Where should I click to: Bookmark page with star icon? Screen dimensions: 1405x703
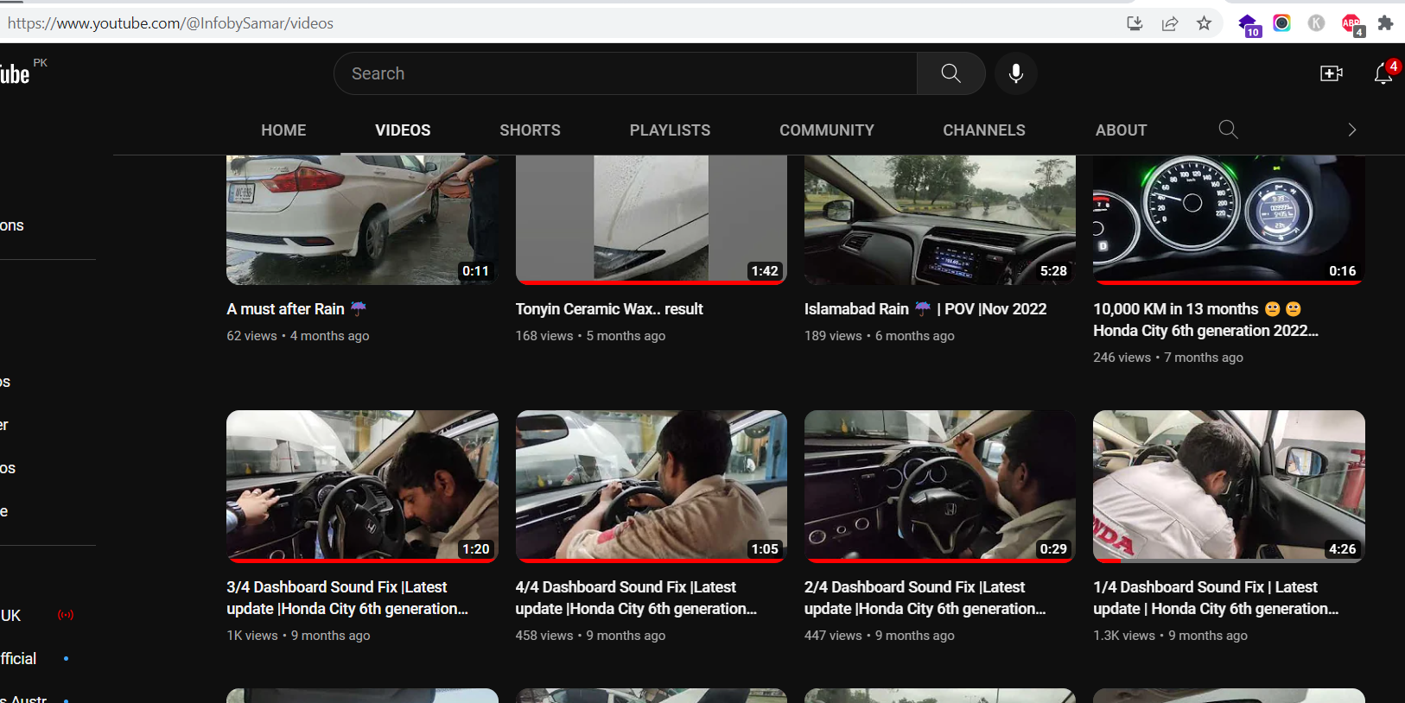[x=1204, y=23]
